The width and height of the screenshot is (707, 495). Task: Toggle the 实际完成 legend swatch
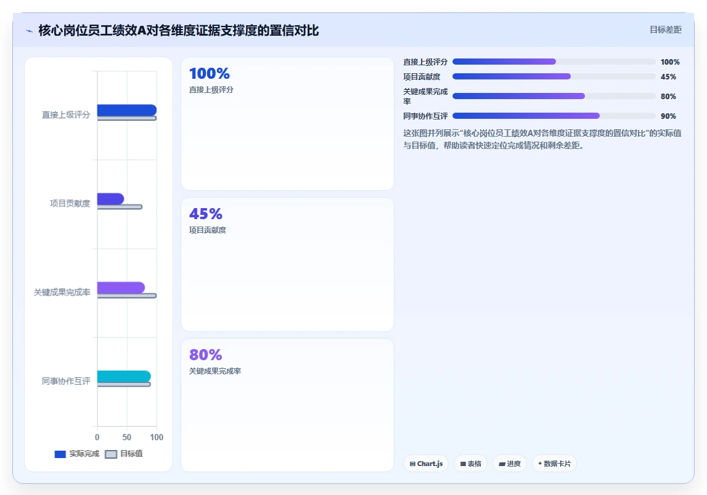pos(60,454)
